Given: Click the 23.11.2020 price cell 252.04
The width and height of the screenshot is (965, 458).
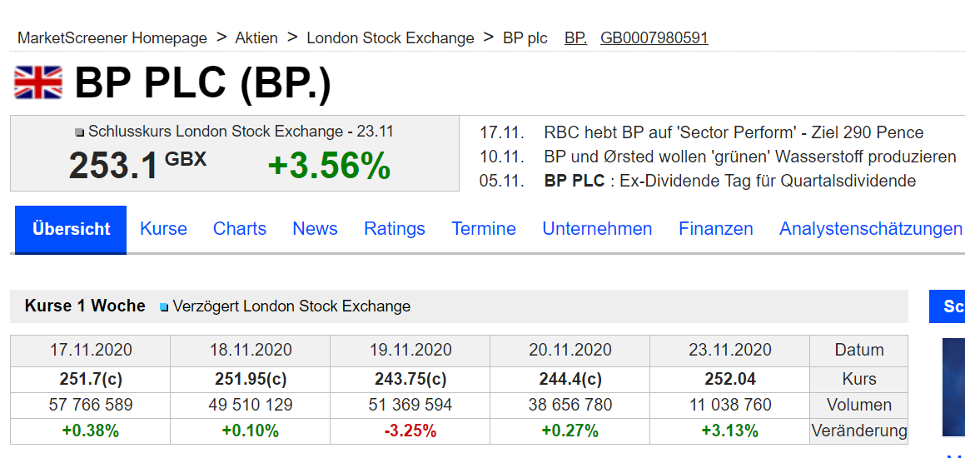Looking at the screenshot, I should 730,379.
